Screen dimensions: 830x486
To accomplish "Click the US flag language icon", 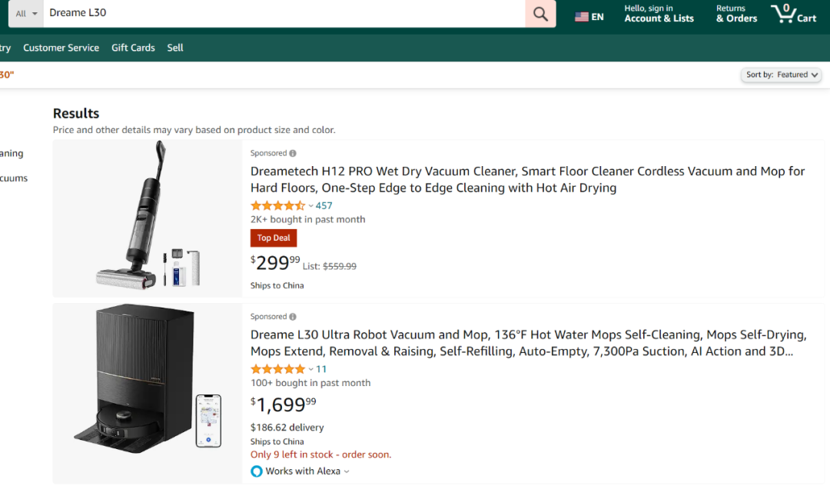I will tap(582, 17).
